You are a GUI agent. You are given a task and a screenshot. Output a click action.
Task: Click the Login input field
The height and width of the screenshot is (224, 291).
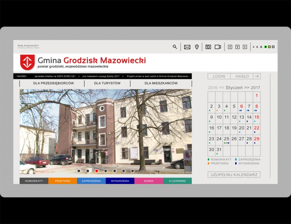pos(219,76)
